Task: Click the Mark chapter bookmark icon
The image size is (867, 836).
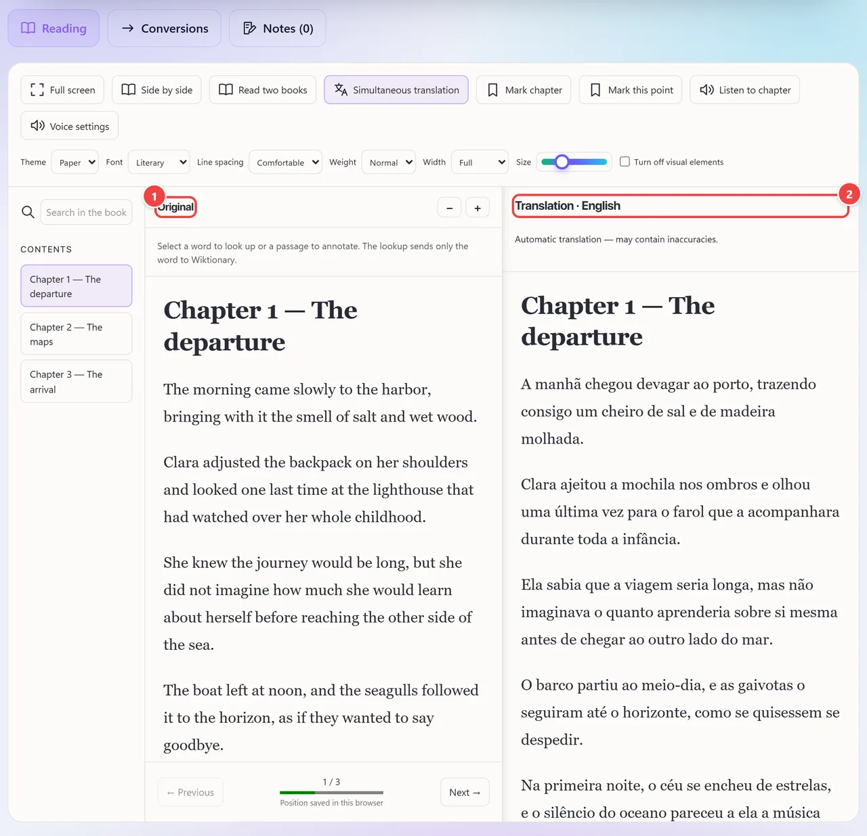Action: tap(493, 90)
